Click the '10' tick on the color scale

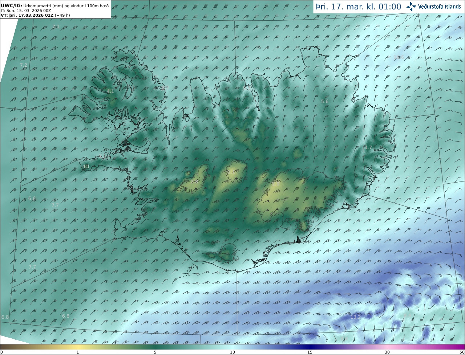pyautogui.click(x=232, y=352)
